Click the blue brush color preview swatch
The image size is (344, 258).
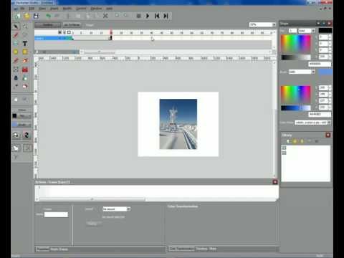[325, 72]
